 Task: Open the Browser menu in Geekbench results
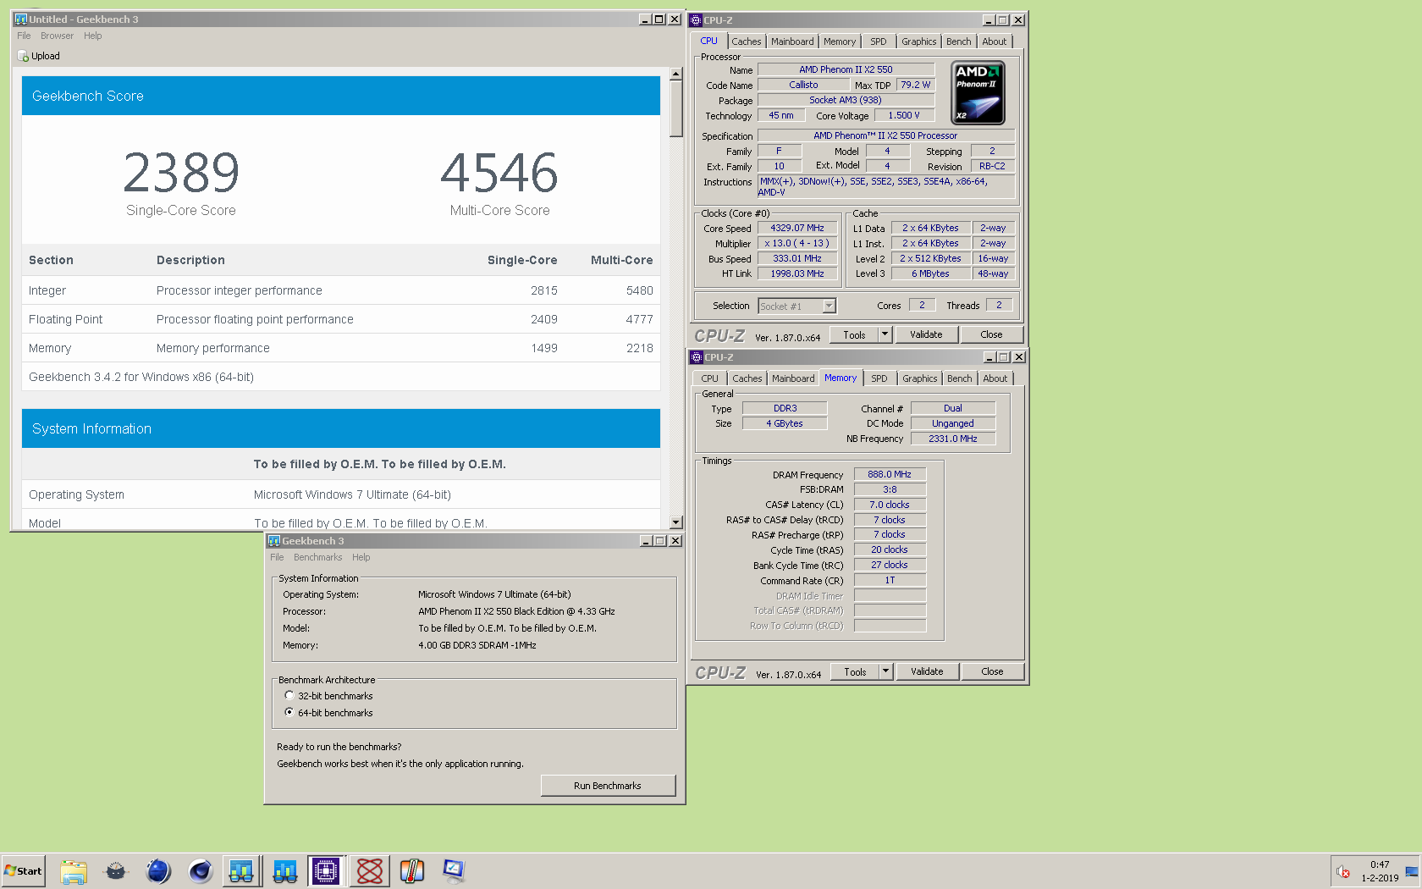57,36
